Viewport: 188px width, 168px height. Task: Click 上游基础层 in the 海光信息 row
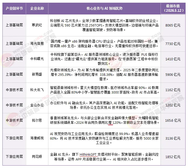(x=14, y=43)
